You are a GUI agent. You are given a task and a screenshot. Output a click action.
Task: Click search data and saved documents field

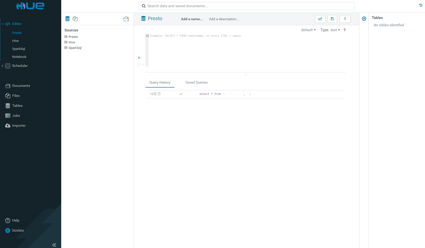[247, 6]
